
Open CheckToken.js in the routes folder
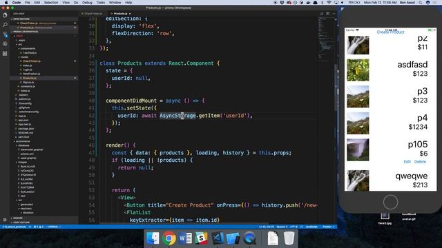tap(31, 61)
